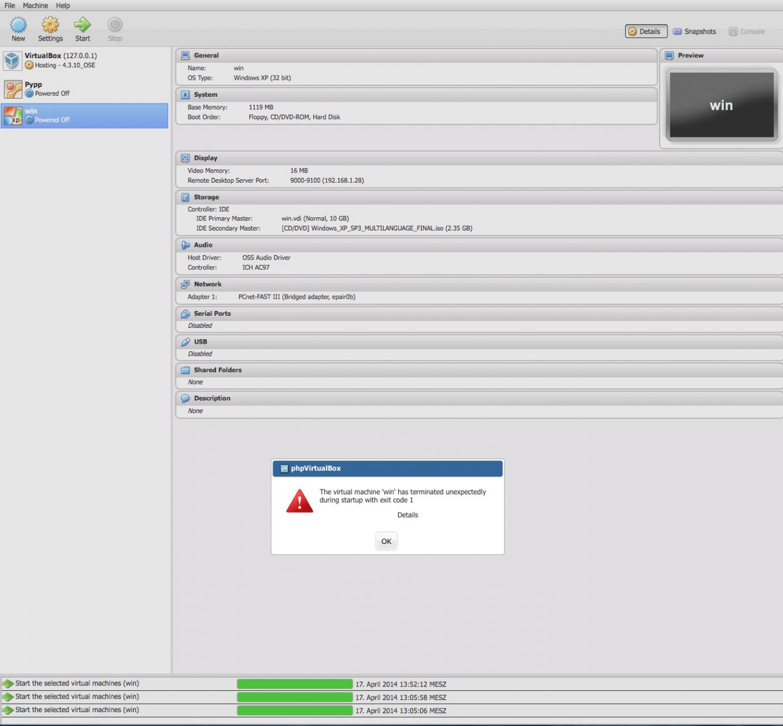Select the win virtual machine entry
Screen dimensions: 783x726
85,116
